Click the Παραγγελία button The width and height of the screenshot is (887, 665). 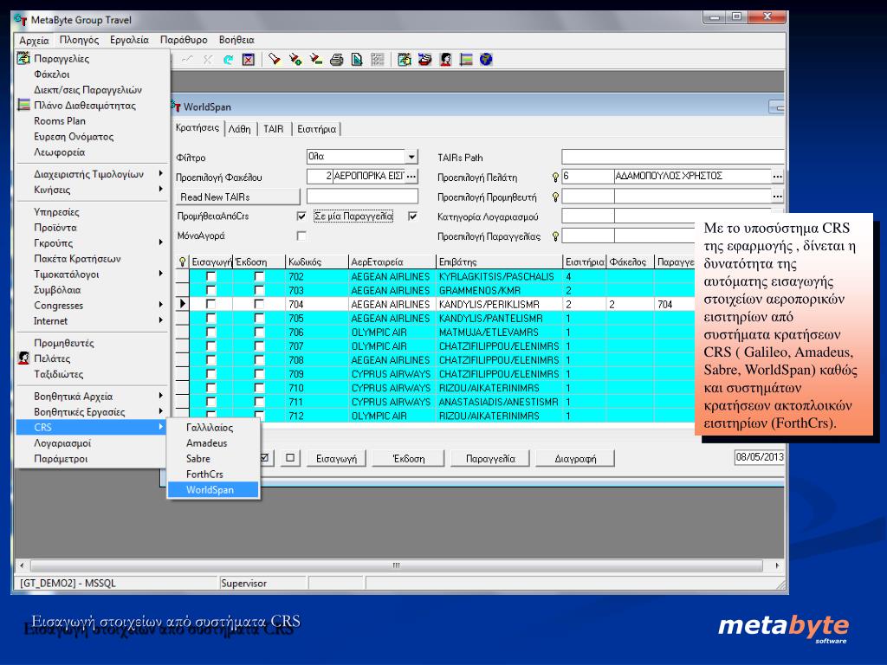pyautogui.click(x=490, y=459)
